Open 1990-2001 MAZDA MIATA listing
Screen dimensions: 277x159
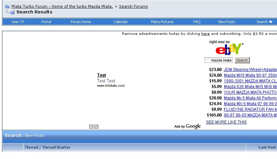[x=250, y=81]
